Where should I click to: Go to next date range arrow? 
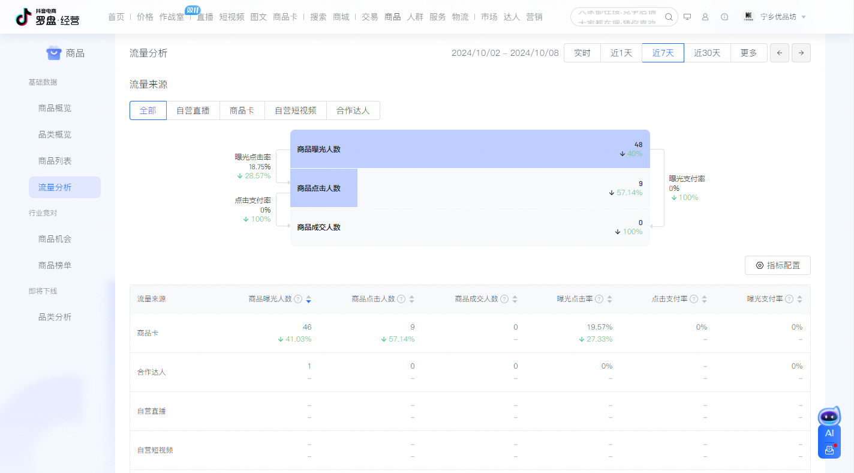point(801,53)
